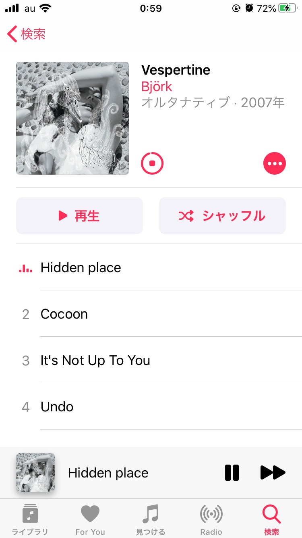
Task: Stop the album download progress circle
Action: click(152, 163)
